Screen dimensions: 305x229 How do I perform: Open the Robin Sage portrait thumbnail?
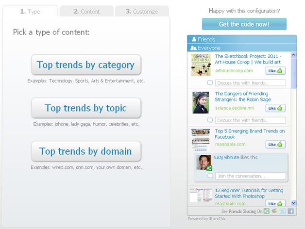coord(201,103)
